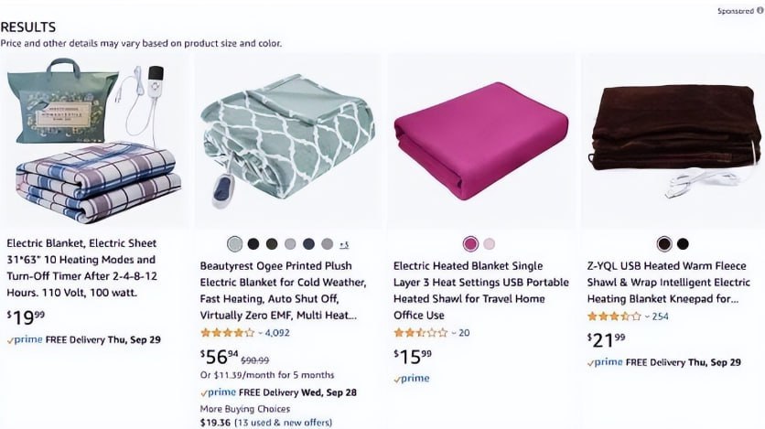
Task: Pick the black swatch on the Z-YQL shawl
Action: (683, 244)
